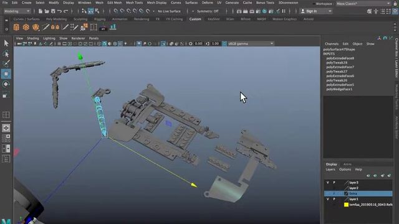Activate the Lasso select tool

click(6, 54)
